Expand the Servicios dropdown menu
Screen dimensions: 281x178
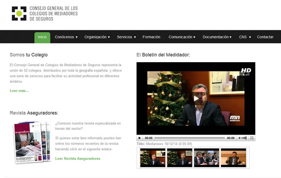click(x=126, y=37)
